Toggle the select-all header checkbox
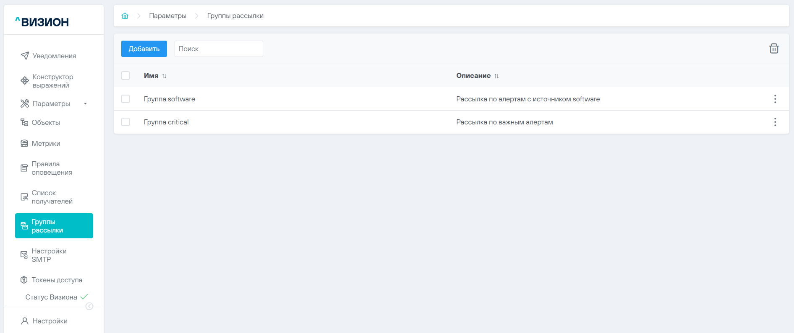This screenshot has height=333, width=794. [x=125, y=75]
